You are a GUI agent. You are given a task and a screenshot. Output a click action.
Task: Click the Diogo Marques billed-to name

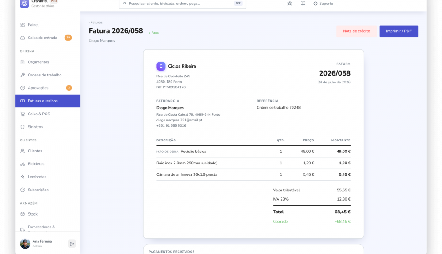170,108
